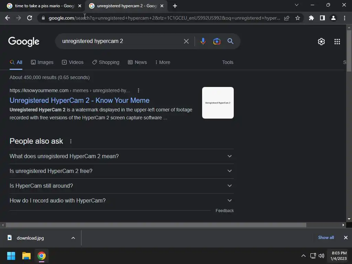The height and width of the screenshot is (264, 352).
Task: Click the Feedback link
Action: point(224,211)
